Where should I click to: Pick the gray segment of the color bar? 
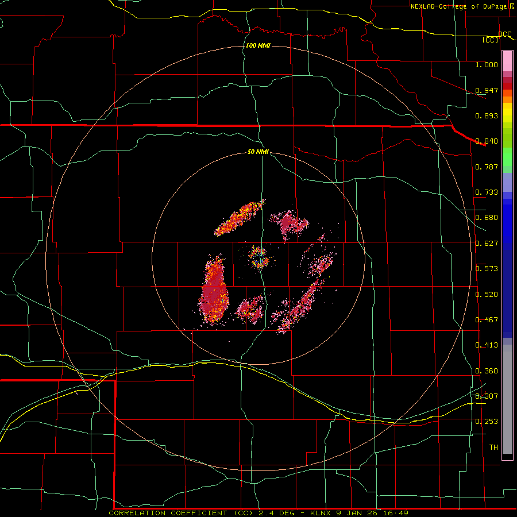pyautogui.click(x=507, y=399)
